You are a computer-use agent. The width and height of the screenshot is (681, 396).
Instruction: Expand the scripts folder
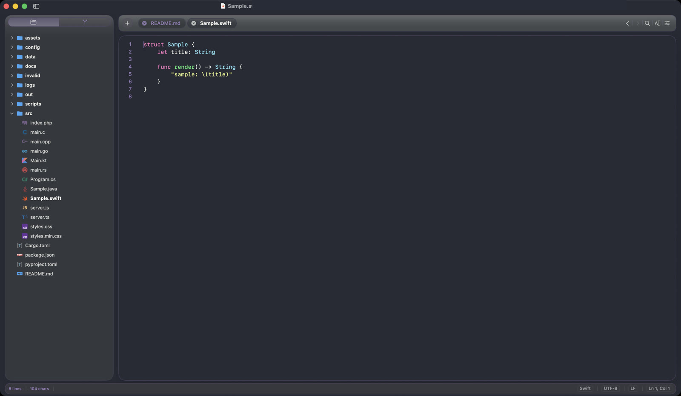[x=12, y=104]
